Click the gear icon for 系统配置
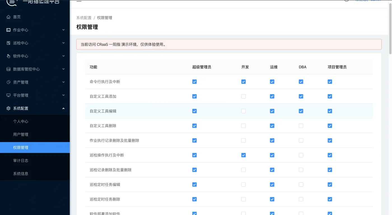 [8, 108]
